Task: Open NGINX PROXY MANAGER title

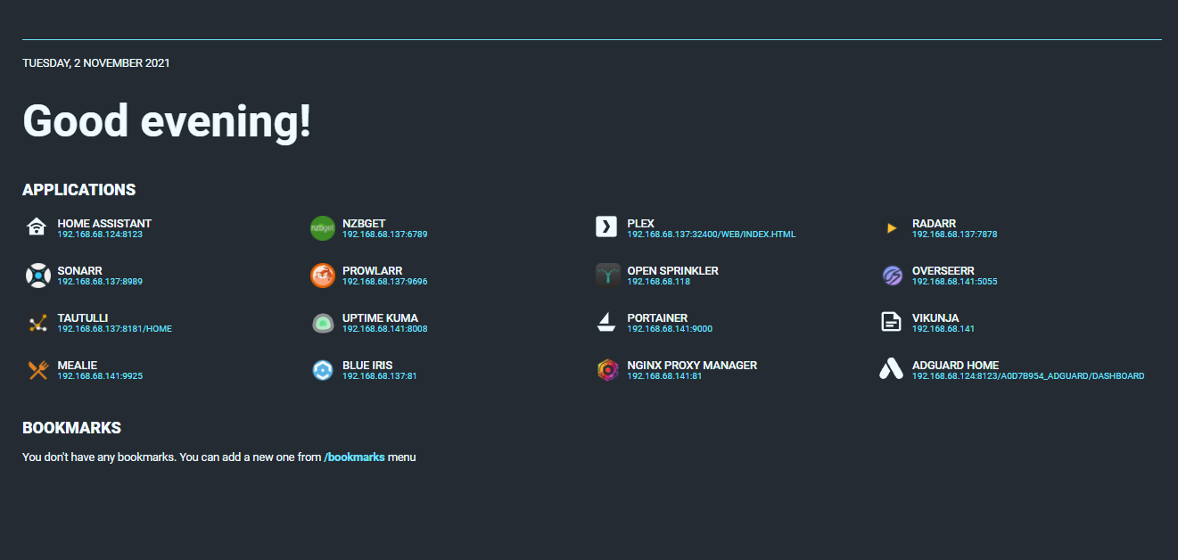Action: tap(692, 366)
